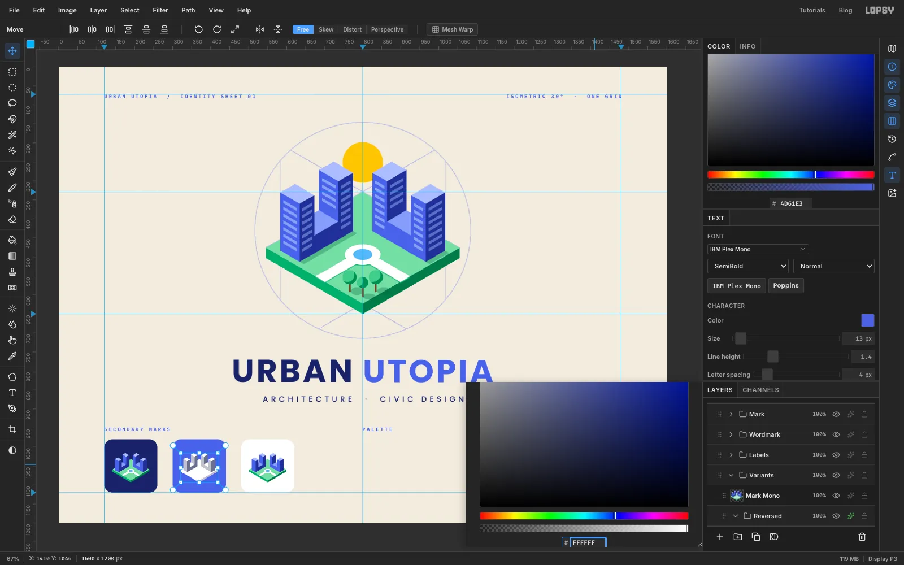This screenshot has height=565, width=904.
Task: Lock the Reversed layer group
Action: coord(864,516)
